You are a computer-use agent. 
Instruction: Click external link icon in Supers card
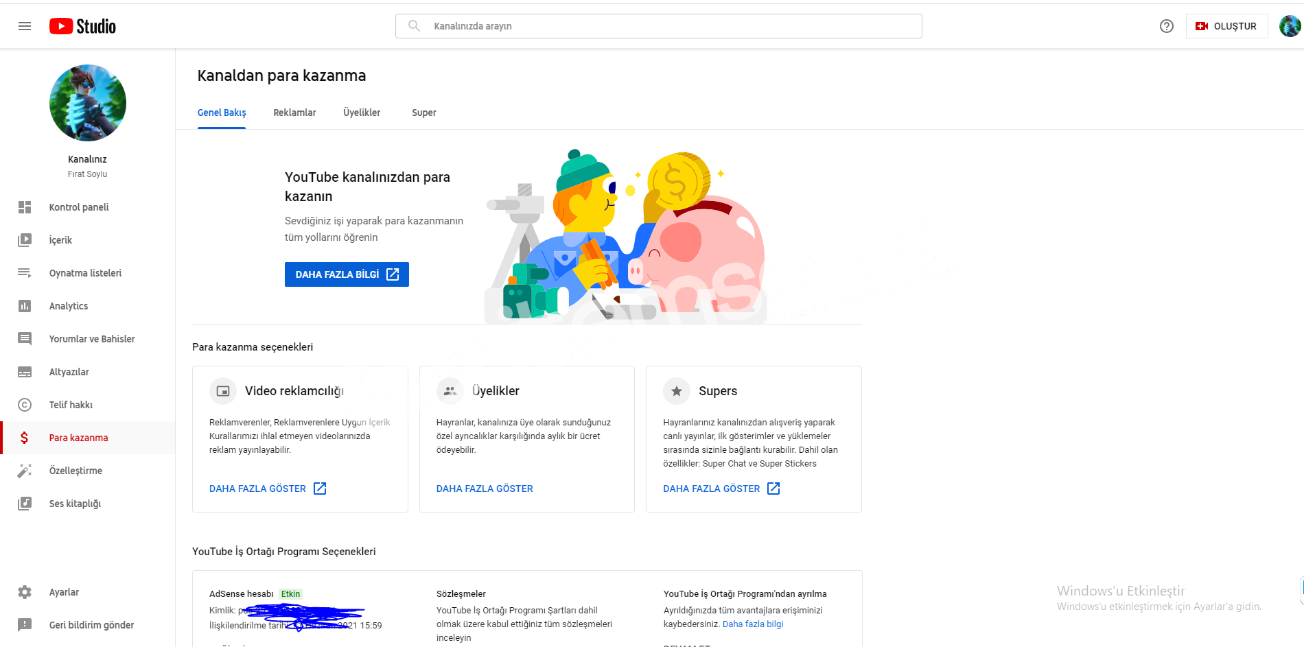pyautogui.click(x=773, y=489)
